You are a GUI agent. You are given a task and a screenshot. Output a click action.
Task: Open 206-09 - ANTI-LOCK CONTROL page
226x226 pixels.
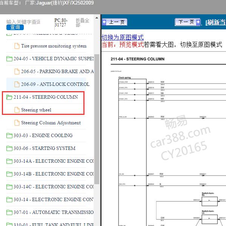55,84
